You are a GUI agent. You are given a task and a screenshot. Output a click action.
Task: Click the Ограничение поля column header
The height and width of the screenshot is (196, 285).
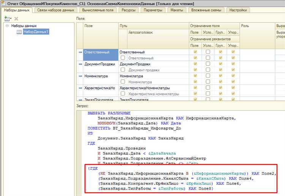tap(214, 26)
